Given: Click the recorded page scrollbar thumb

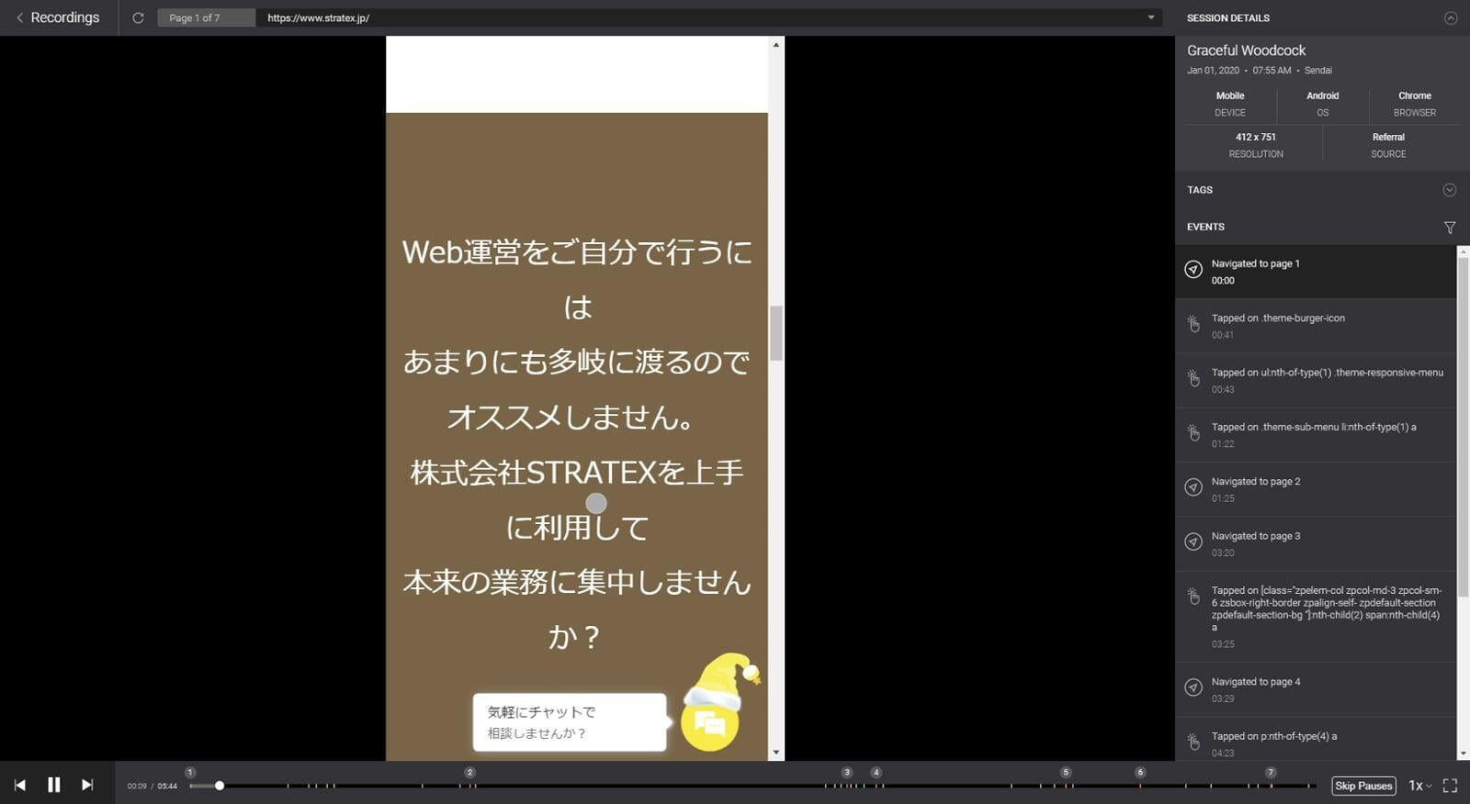Looking at the screenshot, I should click(x=776, y=333).
